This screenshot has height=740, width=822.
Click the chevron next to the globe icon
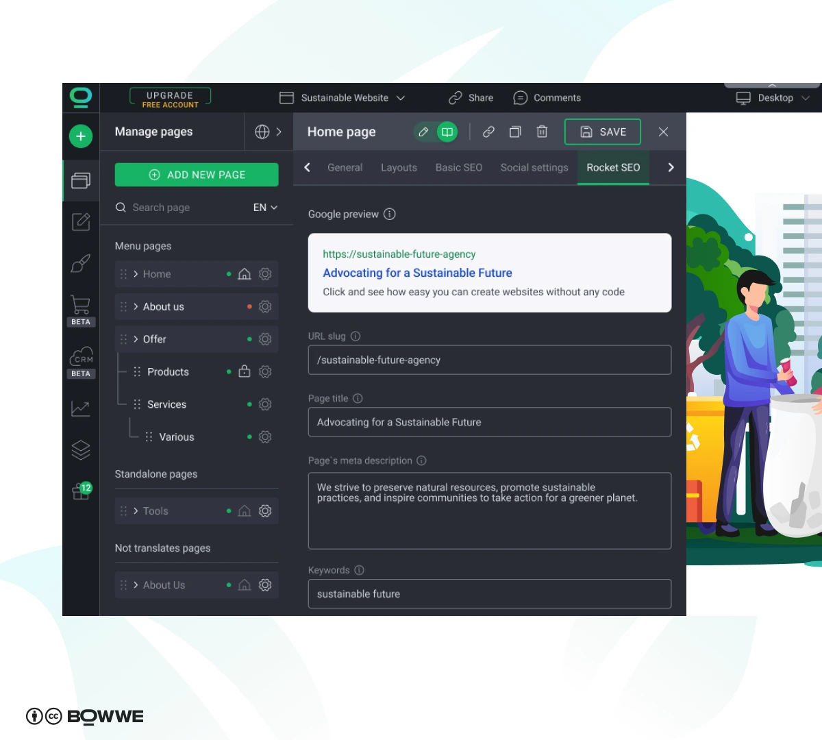[279, 132]
